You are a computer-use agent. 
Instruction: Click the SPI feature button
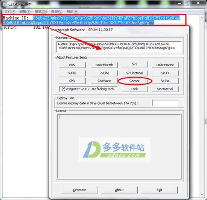point(134,64)
